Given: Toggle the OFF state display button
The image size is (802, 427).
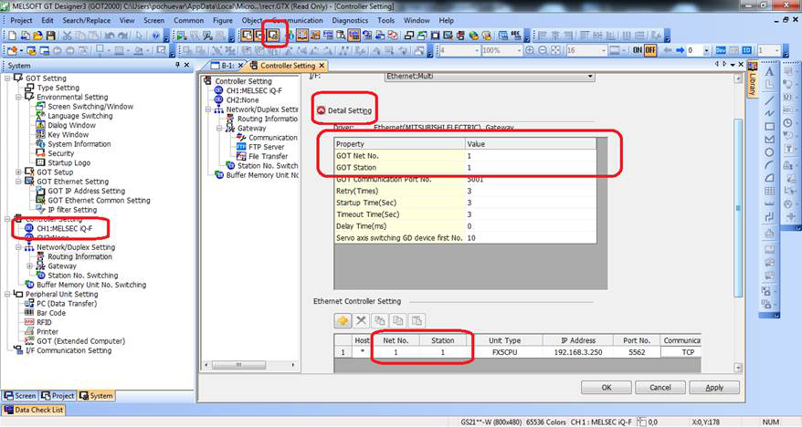Looking at the screenshot, I should [651, 50].
